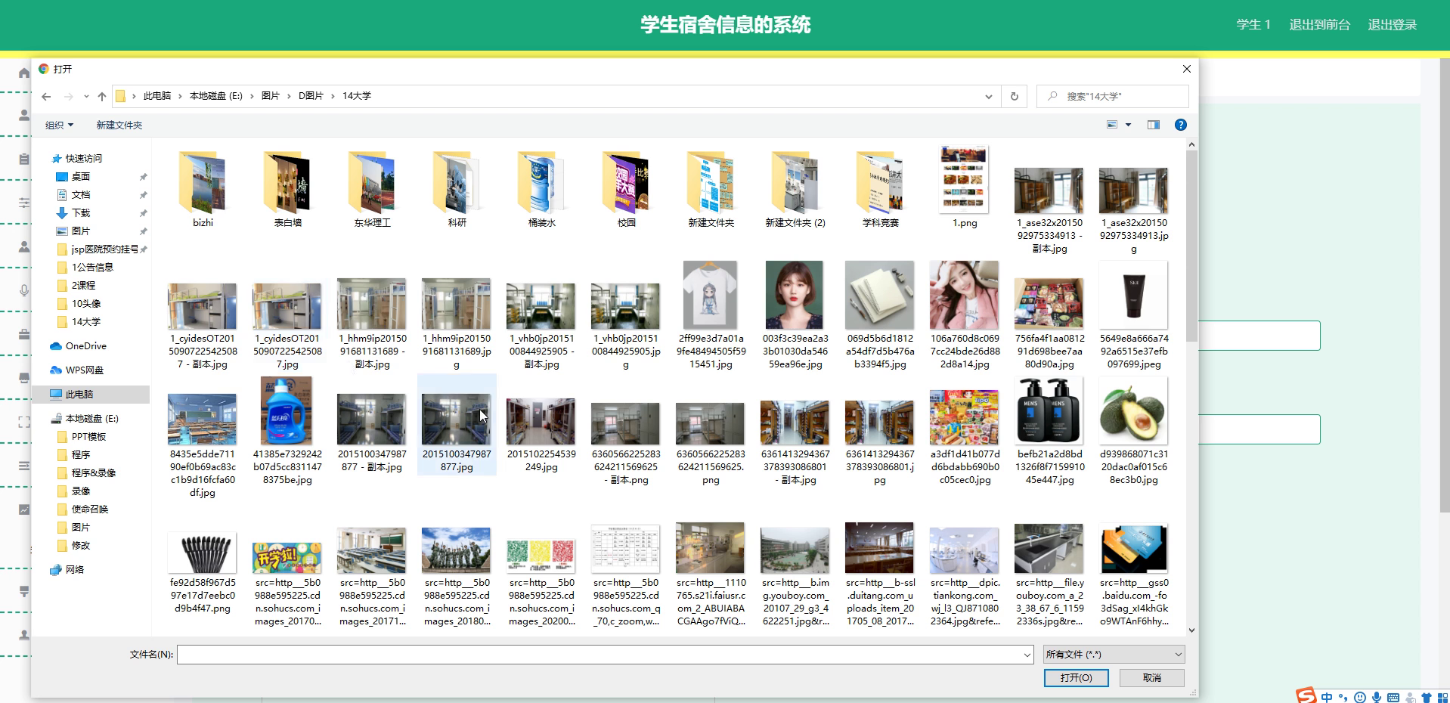The height and width of the screenshot is (703, 1450).
Task: Click the Sogou input method S icon
Action: [x=1306, y=696]
